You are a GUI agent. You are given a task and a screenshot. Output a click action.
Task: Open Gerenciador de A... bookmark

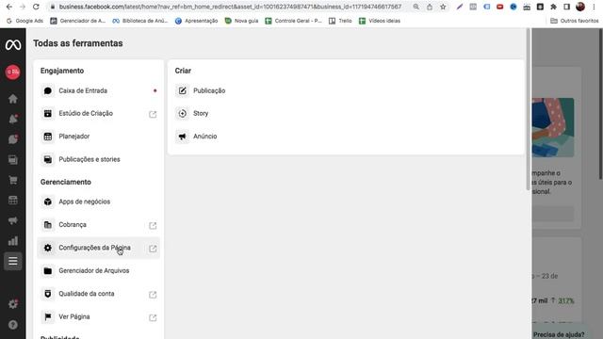(77, 21)
